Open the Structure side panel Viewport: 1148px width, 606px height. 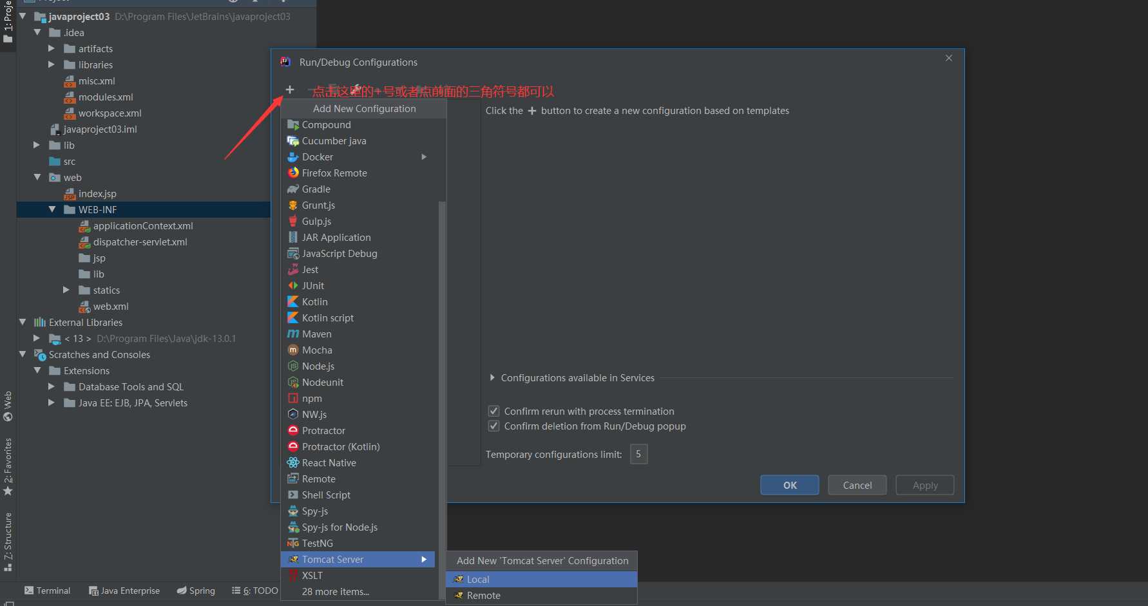[8, 542]
